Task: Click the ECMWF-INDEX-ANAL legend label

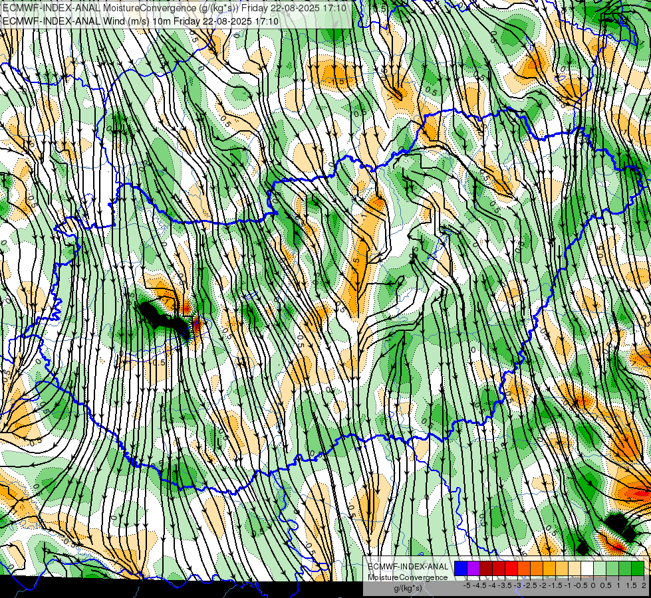Action: pyautogui.click(x=408, y=567)
